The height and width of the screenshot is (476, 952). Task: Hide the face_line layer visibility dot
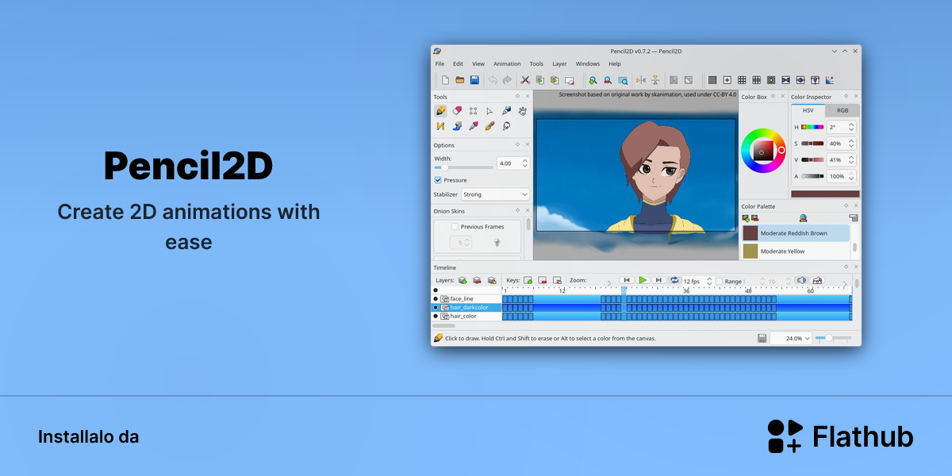click(436, 299)
